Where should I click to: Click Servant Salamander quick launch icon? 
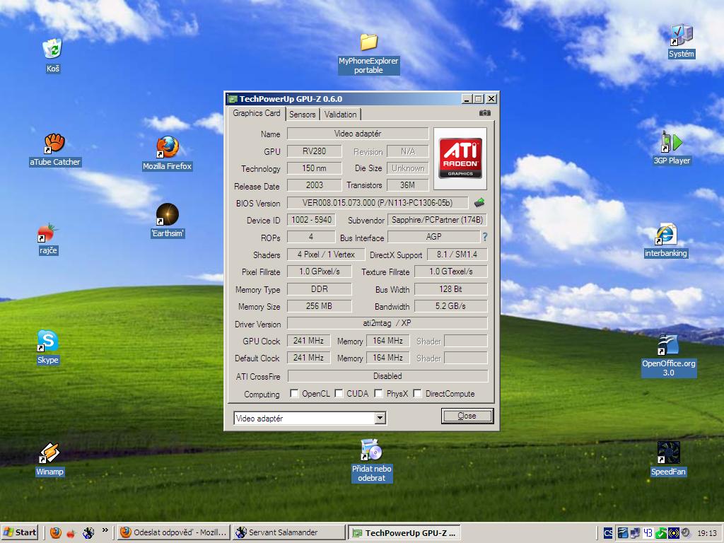coord(88,533)
